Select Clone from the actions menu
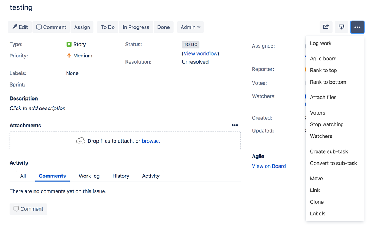The height and width of the screenshot is (225, 367). tap(317, 202)
